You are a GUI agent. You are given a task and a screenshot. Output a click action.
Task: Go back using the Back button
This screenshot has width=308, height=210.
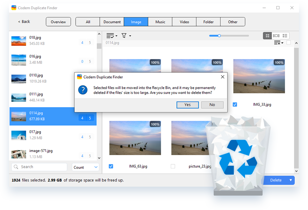tap(24, 22)
